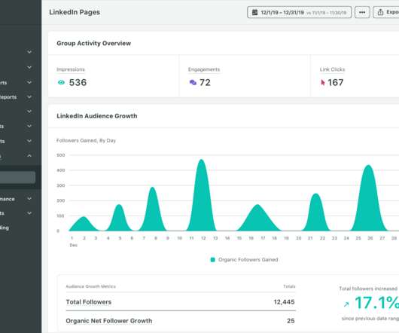This screenshot has height=333, width=399.
Task: Open the three-dot more options button
Action: click(x=362, y=12)
